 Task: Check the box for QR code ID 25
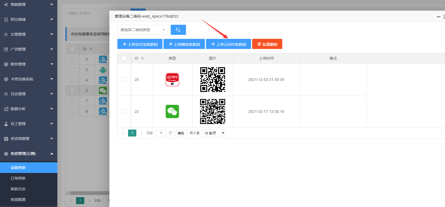pyautogui.click(x=124, y=80)
